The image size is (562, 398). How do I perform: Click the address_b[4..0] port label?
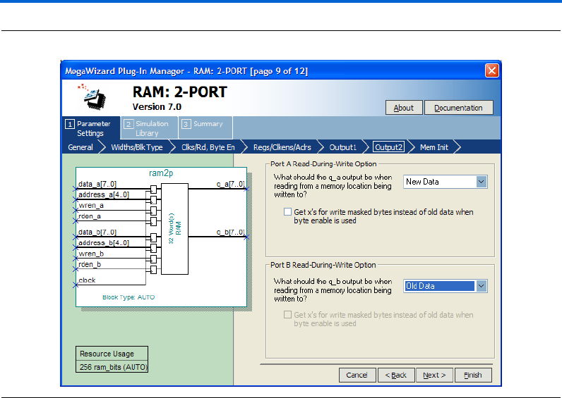click(104, 243)
